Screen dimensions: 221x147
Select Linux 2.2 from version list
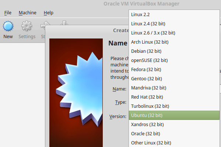coord(174,15)
